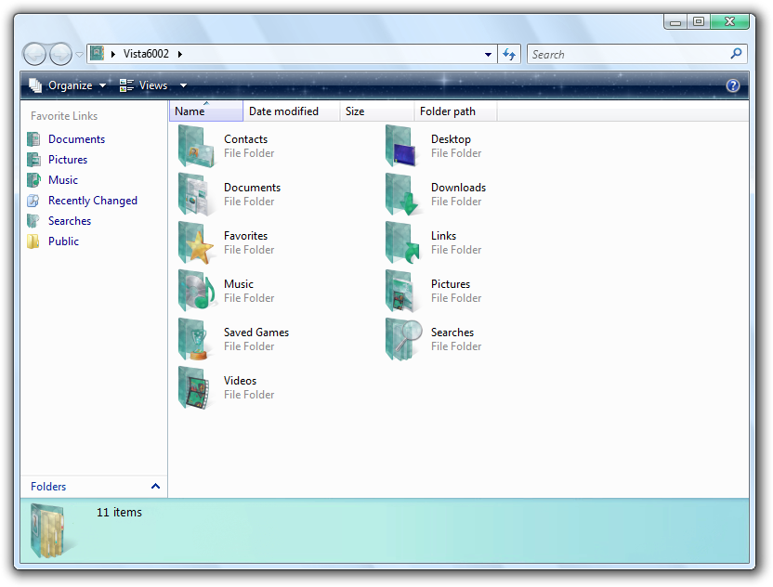The width and height of the screenshot is (773, 587).
Task: Click Vista6002 in the address breadcrumb
Action: coord(146,54)
